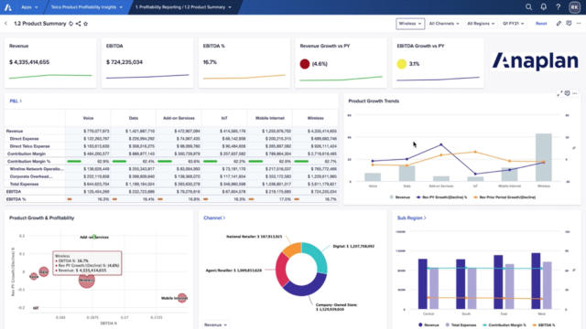The height and width of the screenshot is (329, 586).
Task: Click the Data column header in the P&L grid
Action: click(134, 118)
